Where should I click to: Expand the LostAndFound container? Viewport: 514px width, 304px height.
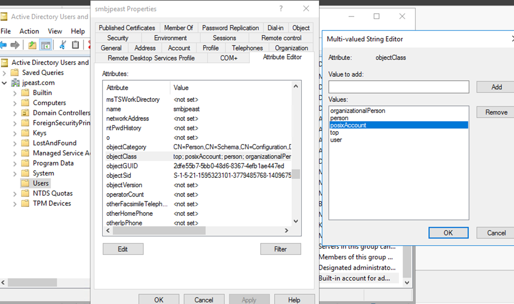tap(15, 143)
